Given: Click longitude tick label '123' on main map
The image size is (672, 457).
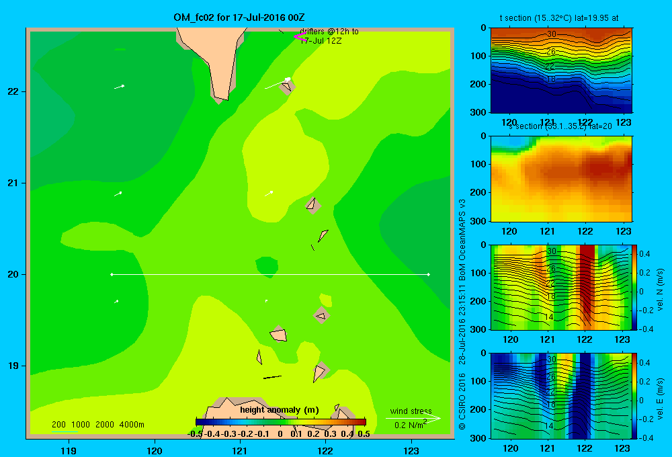Looking at the screenshot, I should [x=411, y=450].
